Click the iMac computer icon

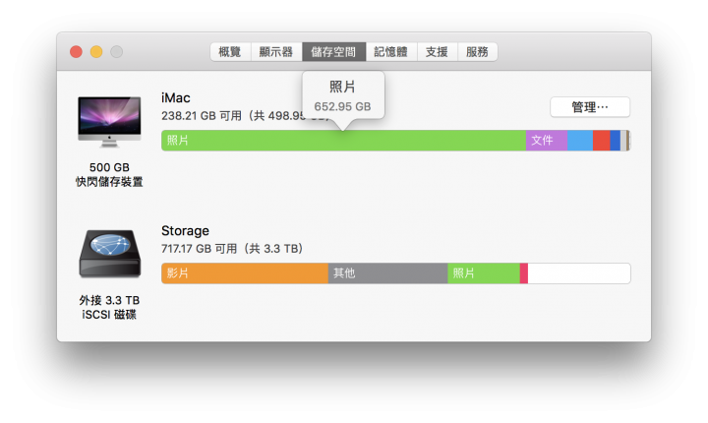click(109, 122)
